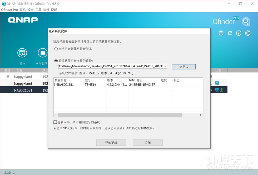Select the NAS0C1681 row in main list

[x=24, y=90]
